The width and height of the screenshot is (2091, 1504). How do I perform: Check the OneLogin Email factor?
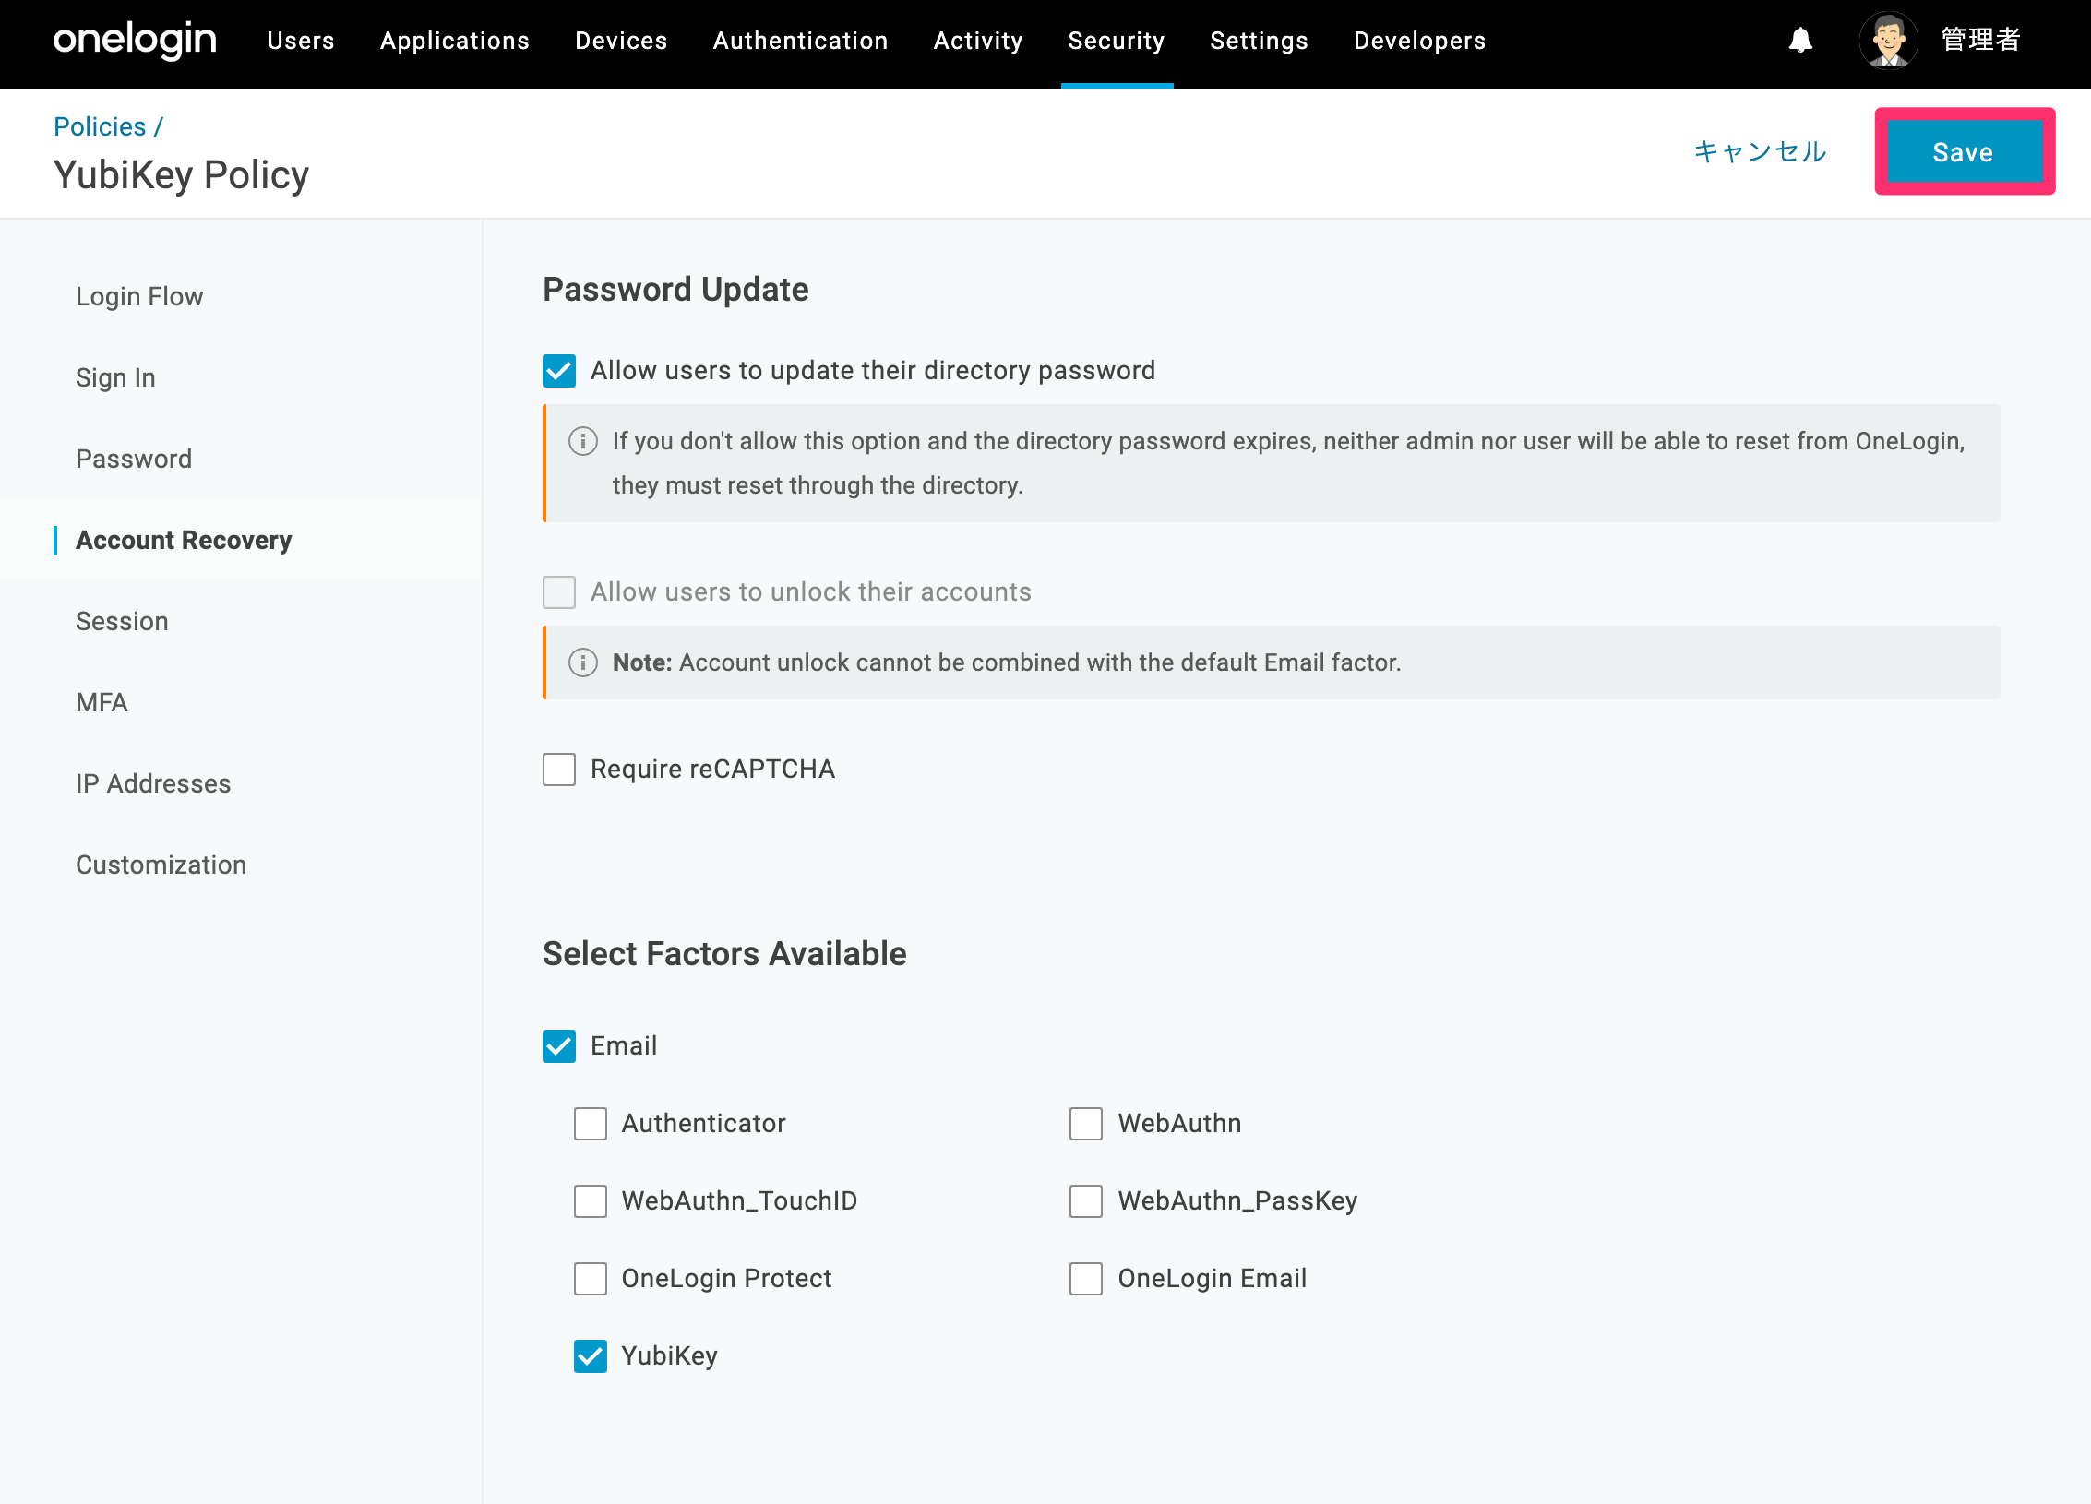[x=1086, y=1279]
